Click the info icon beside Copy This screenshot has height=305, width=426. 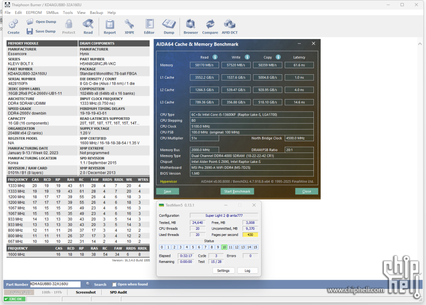point(278,57)
